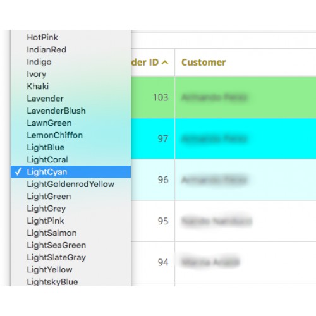Click the Customer column header
This screenshot has height=316, width=316.
(204, 63)
